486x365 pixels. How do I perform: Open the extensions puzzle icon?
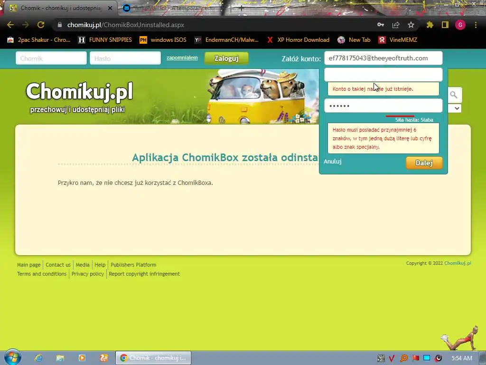430,25
